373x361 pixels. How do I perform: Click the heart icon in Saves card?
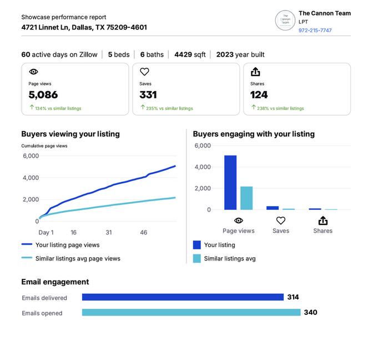[x=144, y=72]
